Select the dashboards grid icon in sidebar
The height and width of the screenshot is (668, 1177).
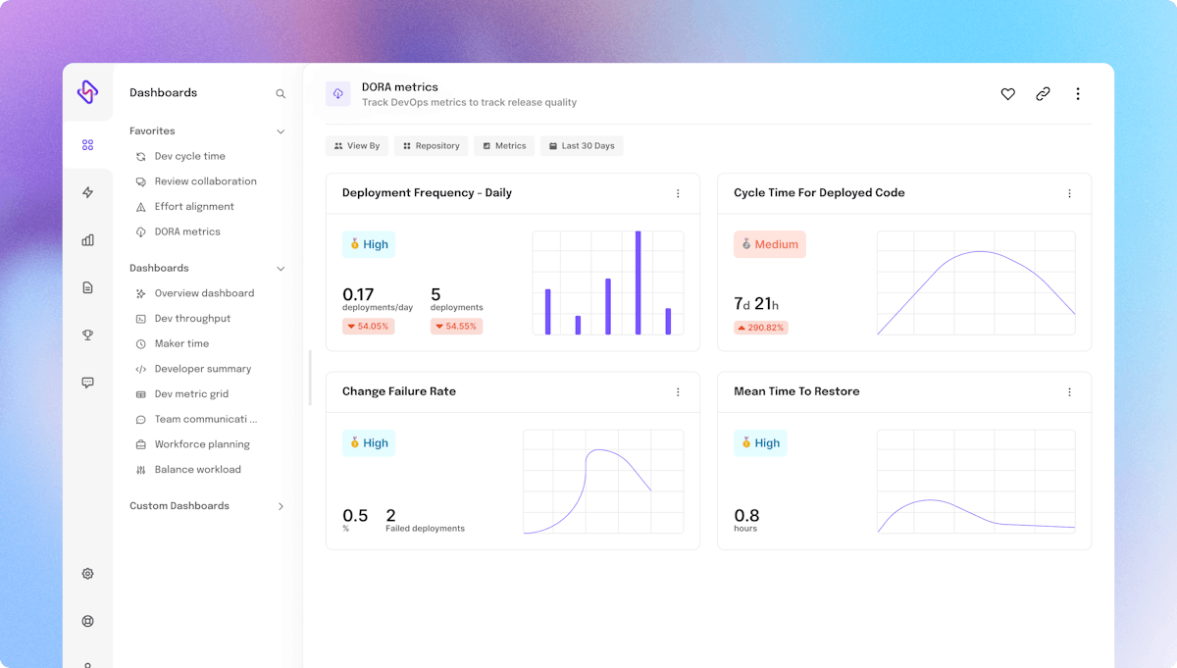pos(87,143)
